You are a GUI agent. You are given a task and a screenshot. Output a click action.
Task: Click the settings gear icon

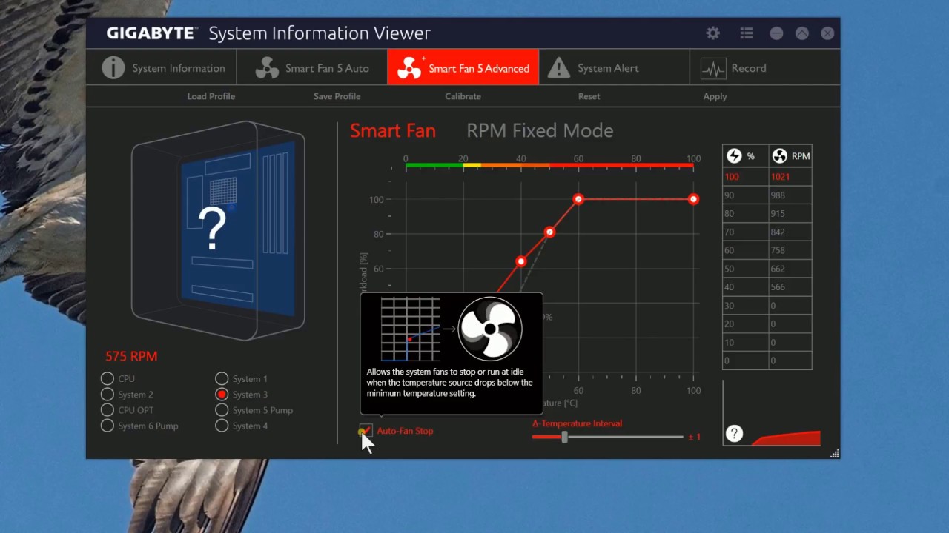pos(712,33)
